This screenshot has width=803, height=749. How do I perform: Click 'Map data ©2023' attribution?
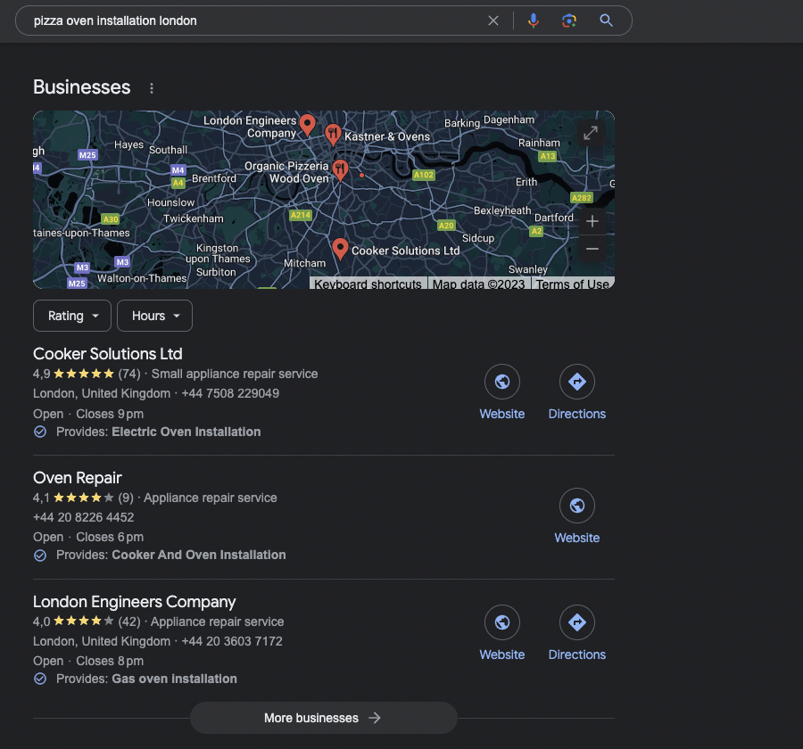tap(479, 284)
